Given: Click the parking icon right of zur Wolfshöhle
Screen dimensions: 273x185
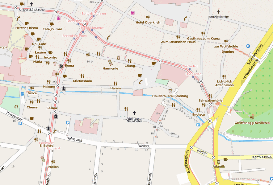Looking at the screenshot, I should point(248,46).
